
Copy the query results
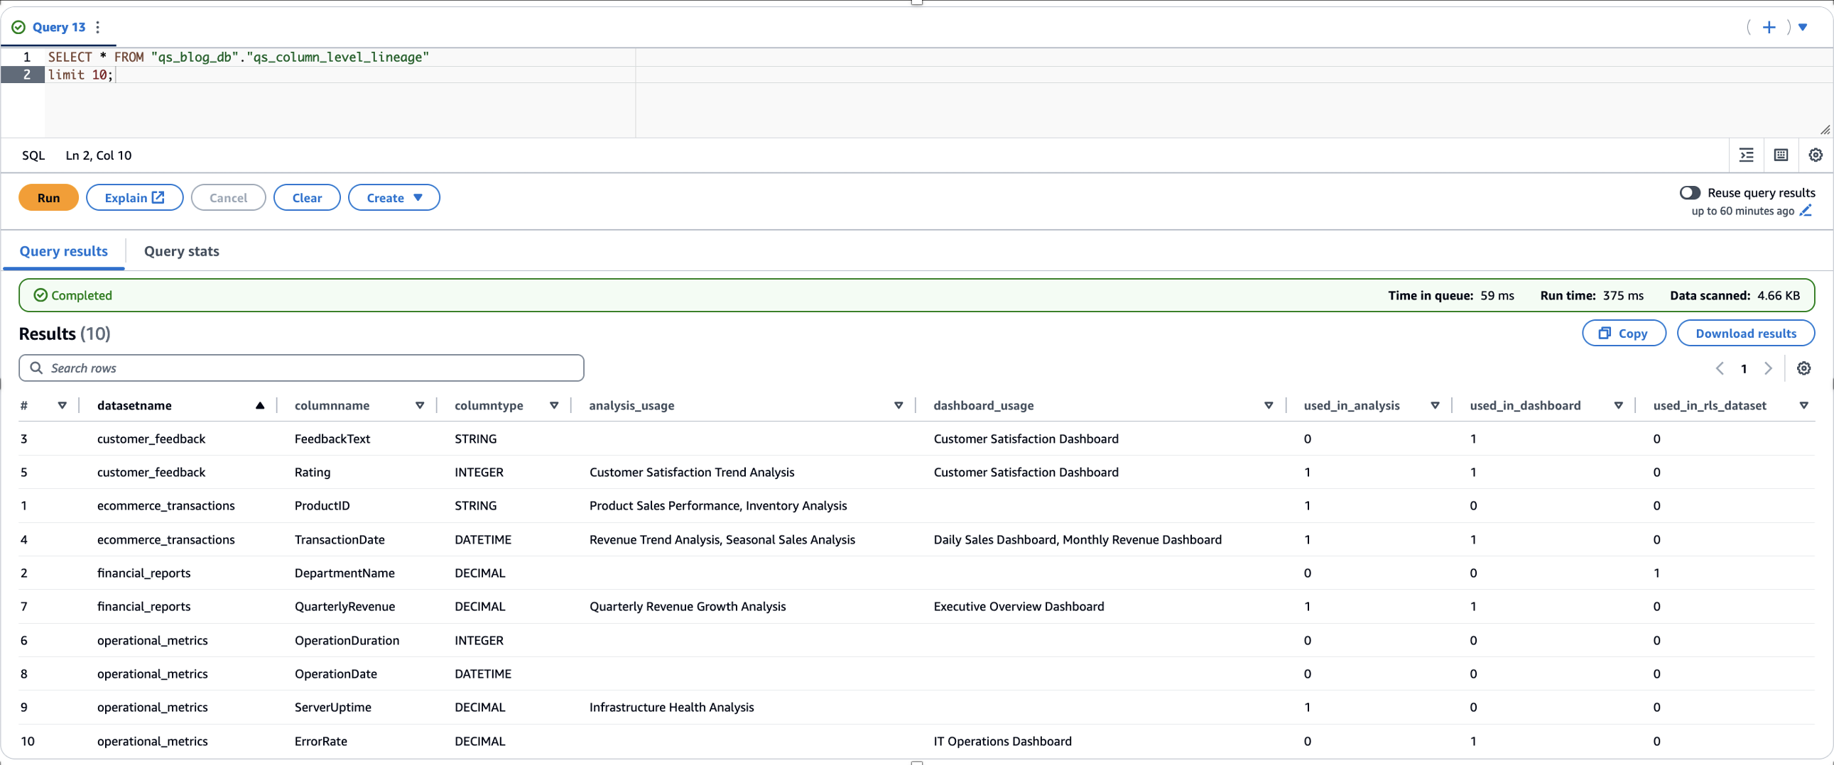(x=1624, y=332)
